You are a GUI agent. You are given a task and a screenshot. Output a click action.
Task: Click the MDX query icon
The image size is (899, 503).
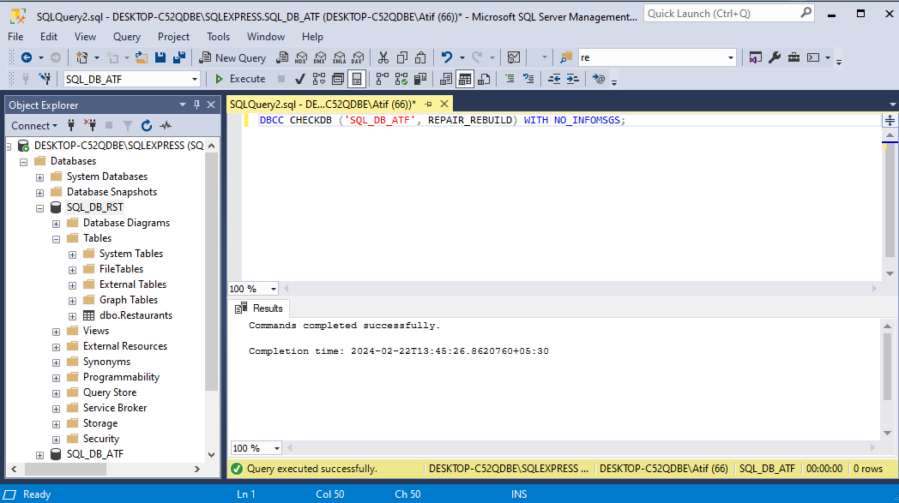click(301, 57)
